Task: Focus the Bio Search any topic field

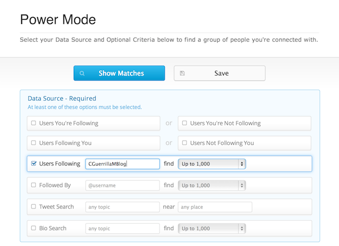Action: 122,229
